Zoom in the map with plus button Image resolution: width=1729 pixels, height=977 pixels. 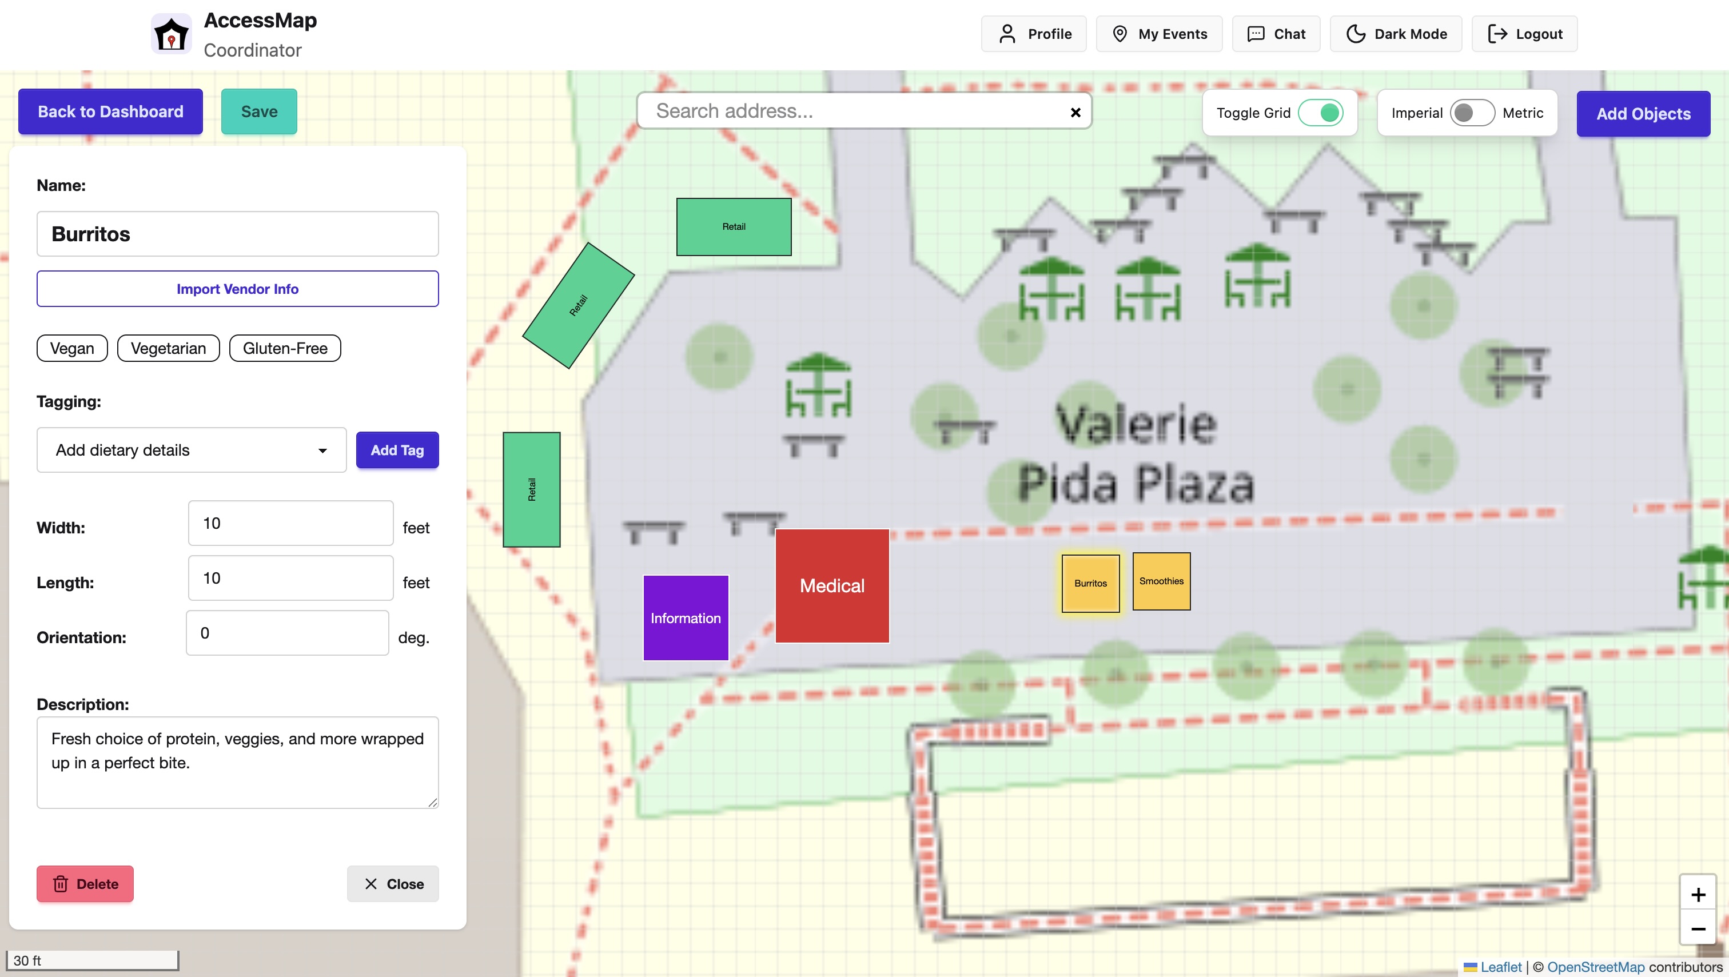(1698, 894)
